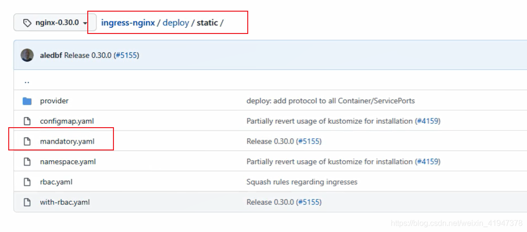Image resolution: width=527 pixels, height=232 pixels.
Task: Click the configmap.yaml file icon
Action: pyautogui.click(x=27, y=121)
